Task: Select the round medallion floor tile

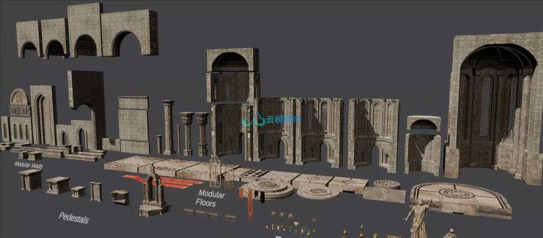Action: 318,193
